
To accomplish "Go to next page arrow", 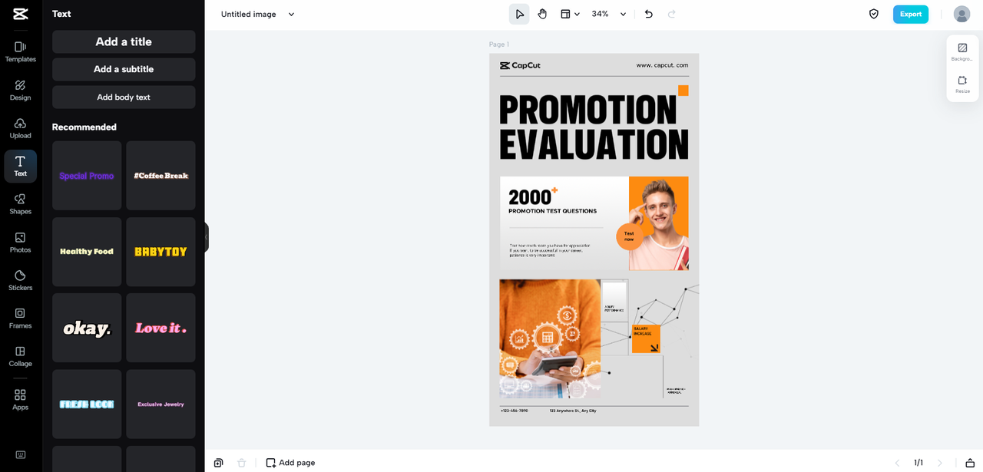I will [x=940, y=463].
